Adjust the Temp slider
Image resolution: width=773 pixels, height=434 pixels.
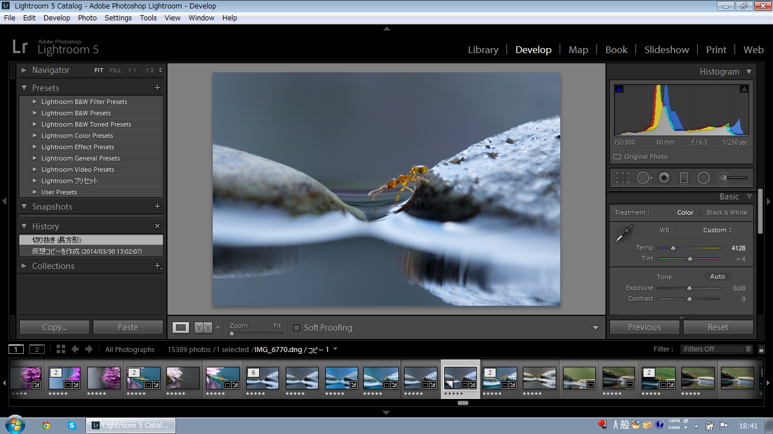click(673, 248)
